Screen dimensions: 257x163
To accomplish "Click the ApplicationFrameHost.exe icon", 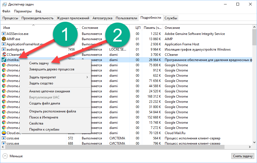I will [x=4, y=44].
